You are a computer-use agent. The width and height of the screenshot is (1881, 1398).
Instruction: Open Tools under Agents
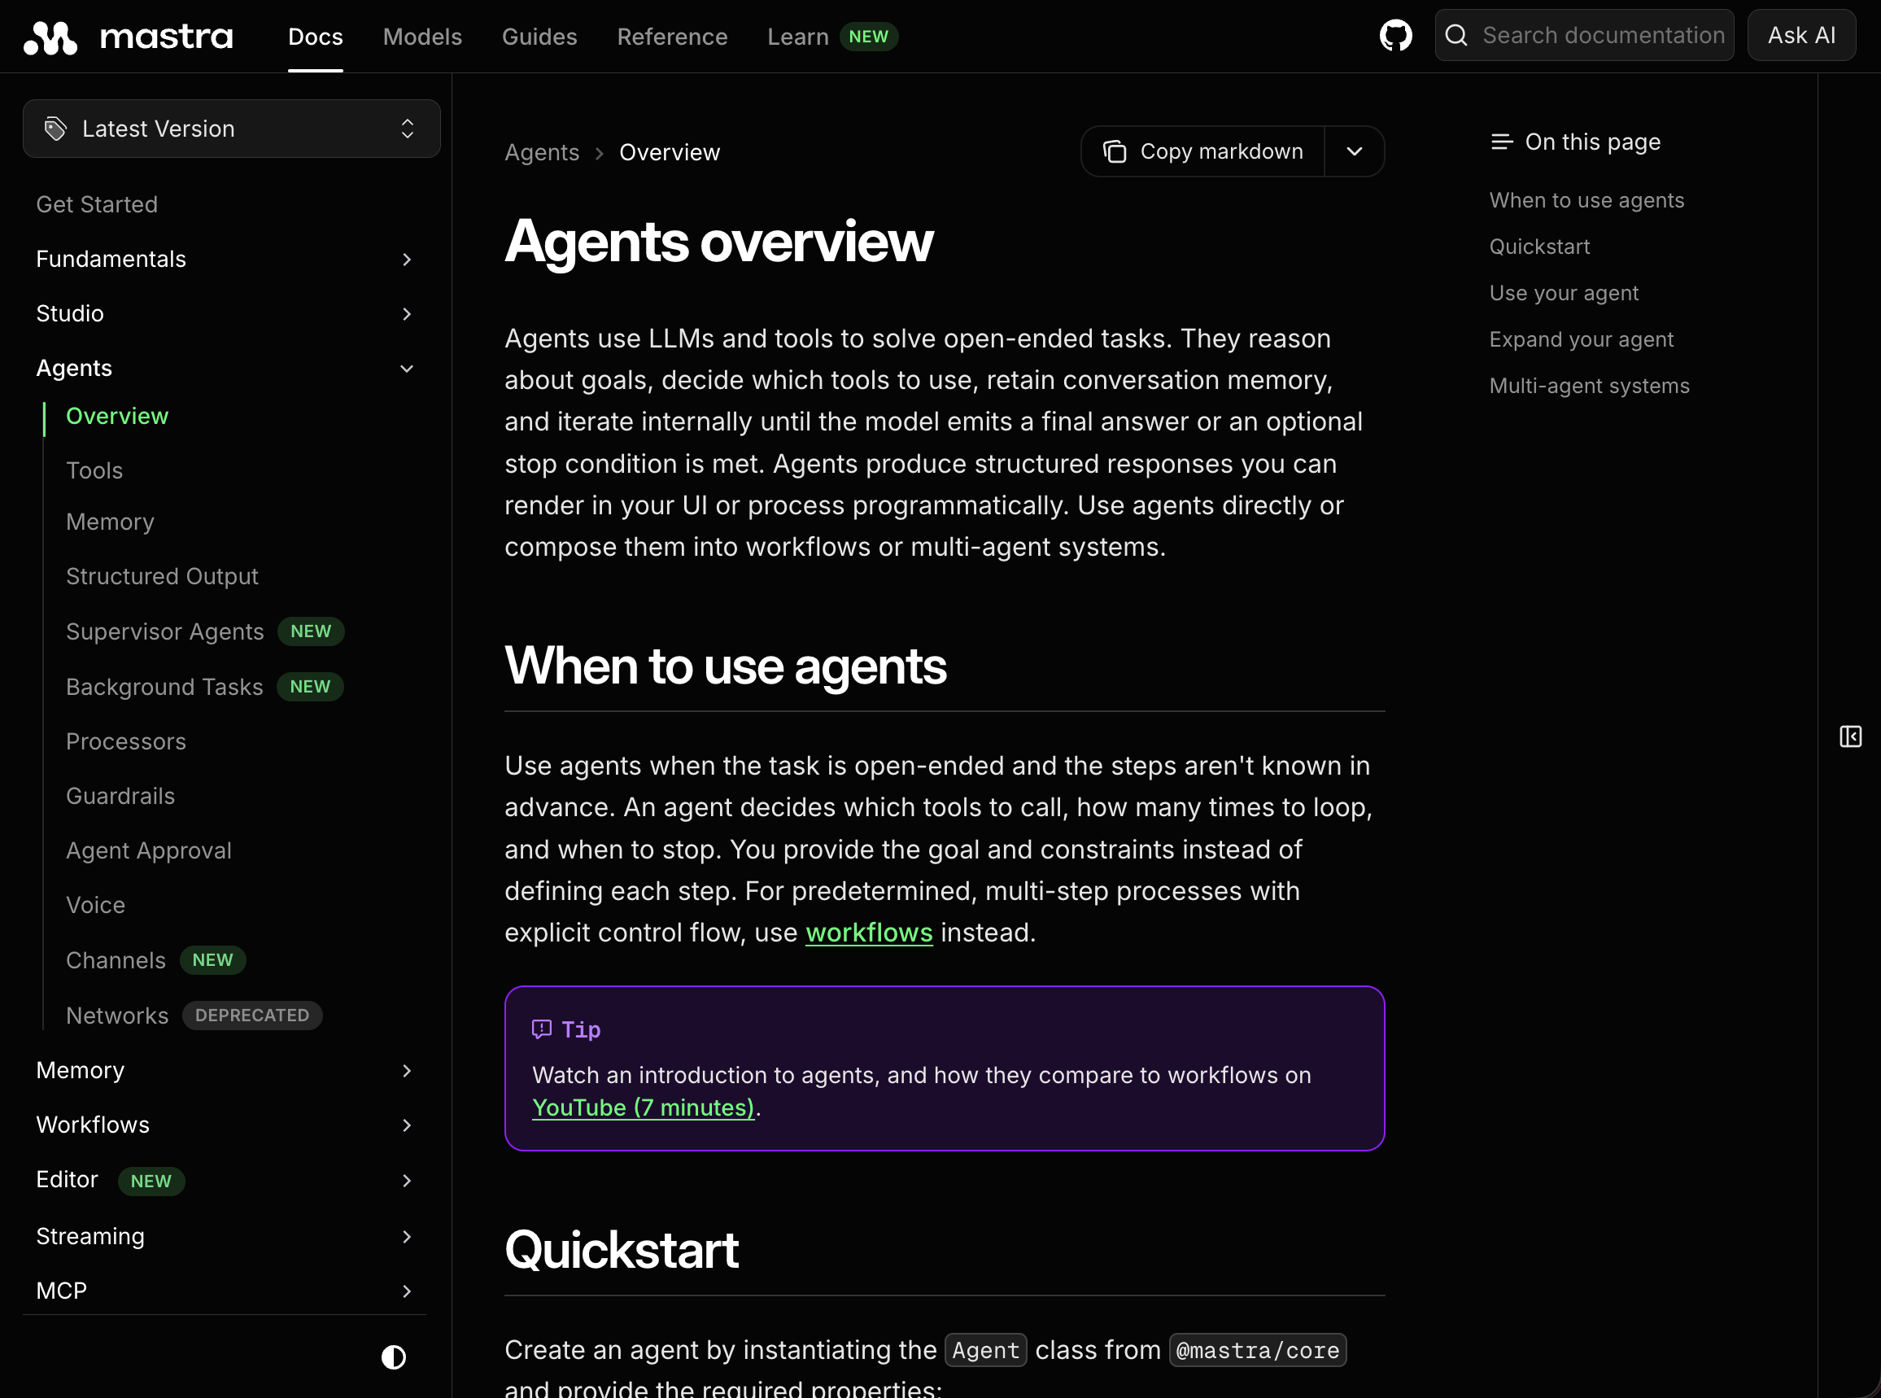(x=94, y=470)
